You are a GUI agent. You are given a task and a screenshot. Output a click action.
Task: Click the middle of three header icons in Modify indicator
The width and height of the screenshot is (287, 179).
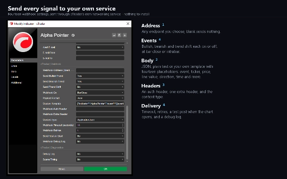(x=119, y=35)
